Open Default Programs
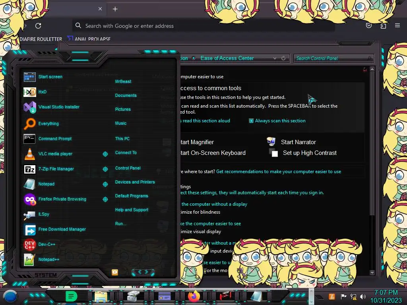The image size is (407, 305). coord(132,196)
